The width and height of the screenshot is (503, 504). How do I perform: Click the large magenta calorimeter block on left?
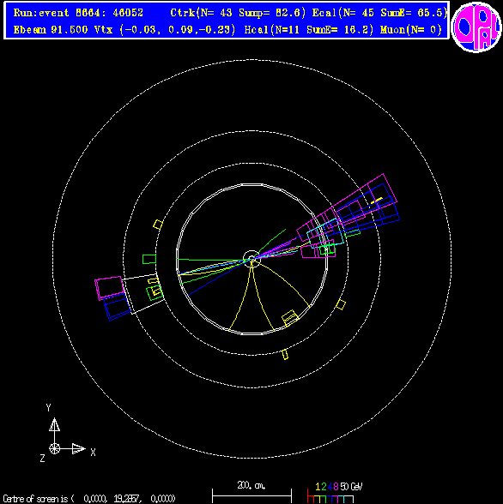click(x=109, y=288)
